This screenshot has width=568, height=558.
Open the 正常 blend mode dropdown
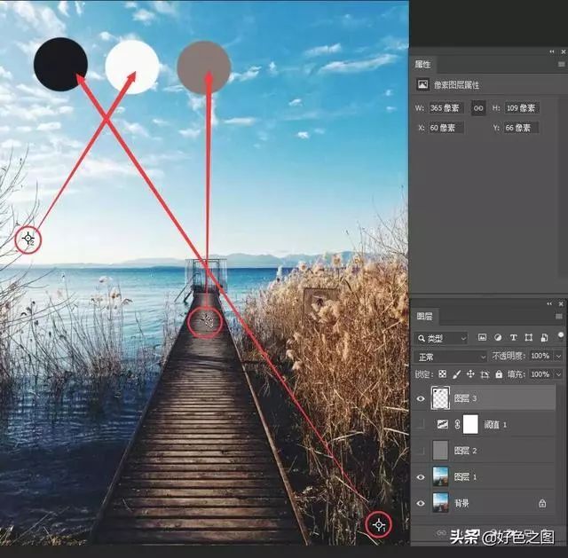coord(451,357)
